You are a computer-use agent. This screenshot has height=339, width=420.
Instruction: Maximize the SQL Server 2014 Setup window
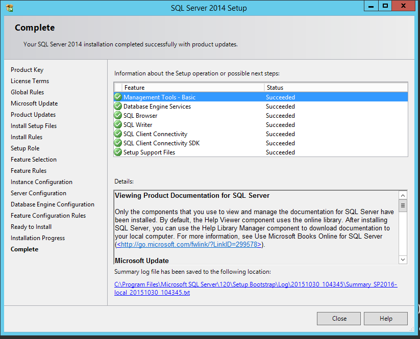pos(385,6)
